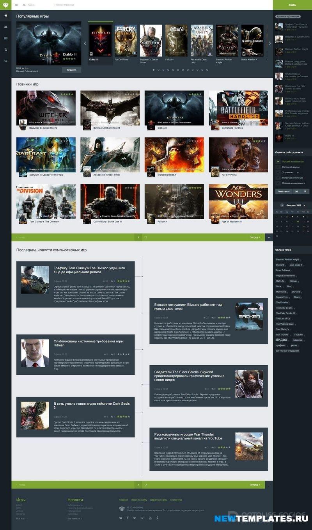
Task: Open the hamburger menu in top bar
Action: pyautogui.click(x=16, y=5)
